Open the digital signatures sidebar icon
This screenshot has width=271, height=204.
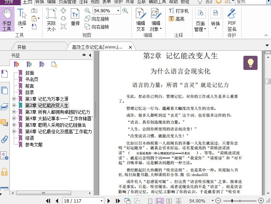click(4, 155)
